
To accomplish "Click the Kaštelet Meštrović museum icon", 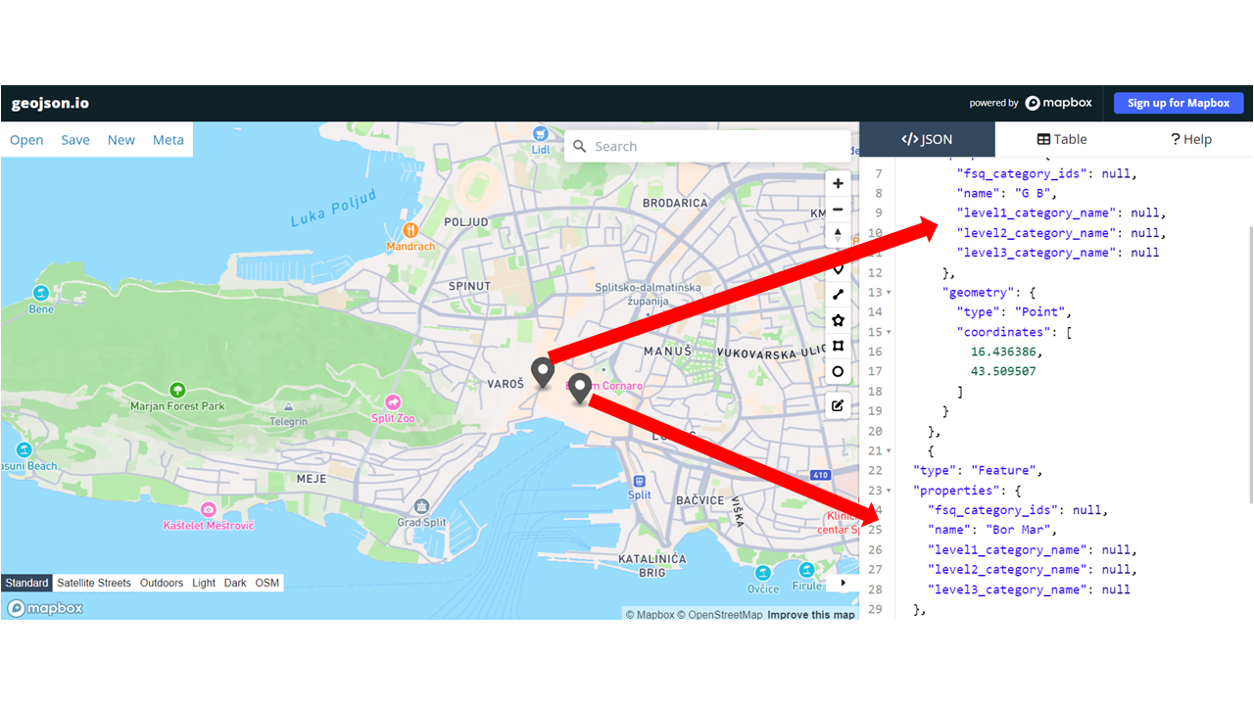I will click(x=208, y=509).
